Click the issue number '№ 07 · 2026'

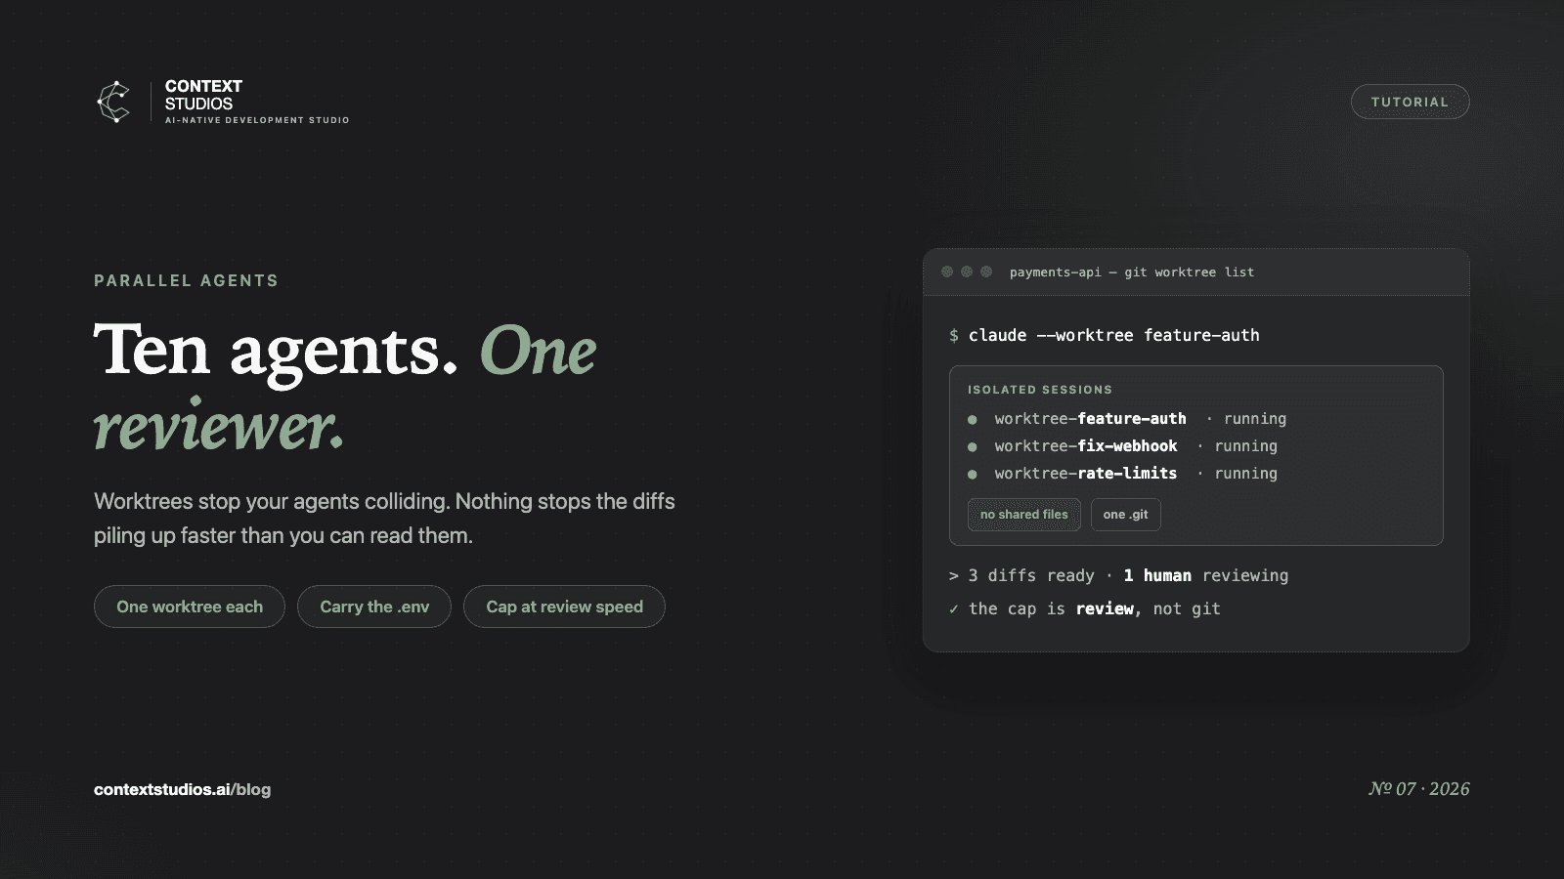[x=1418, y=789]
